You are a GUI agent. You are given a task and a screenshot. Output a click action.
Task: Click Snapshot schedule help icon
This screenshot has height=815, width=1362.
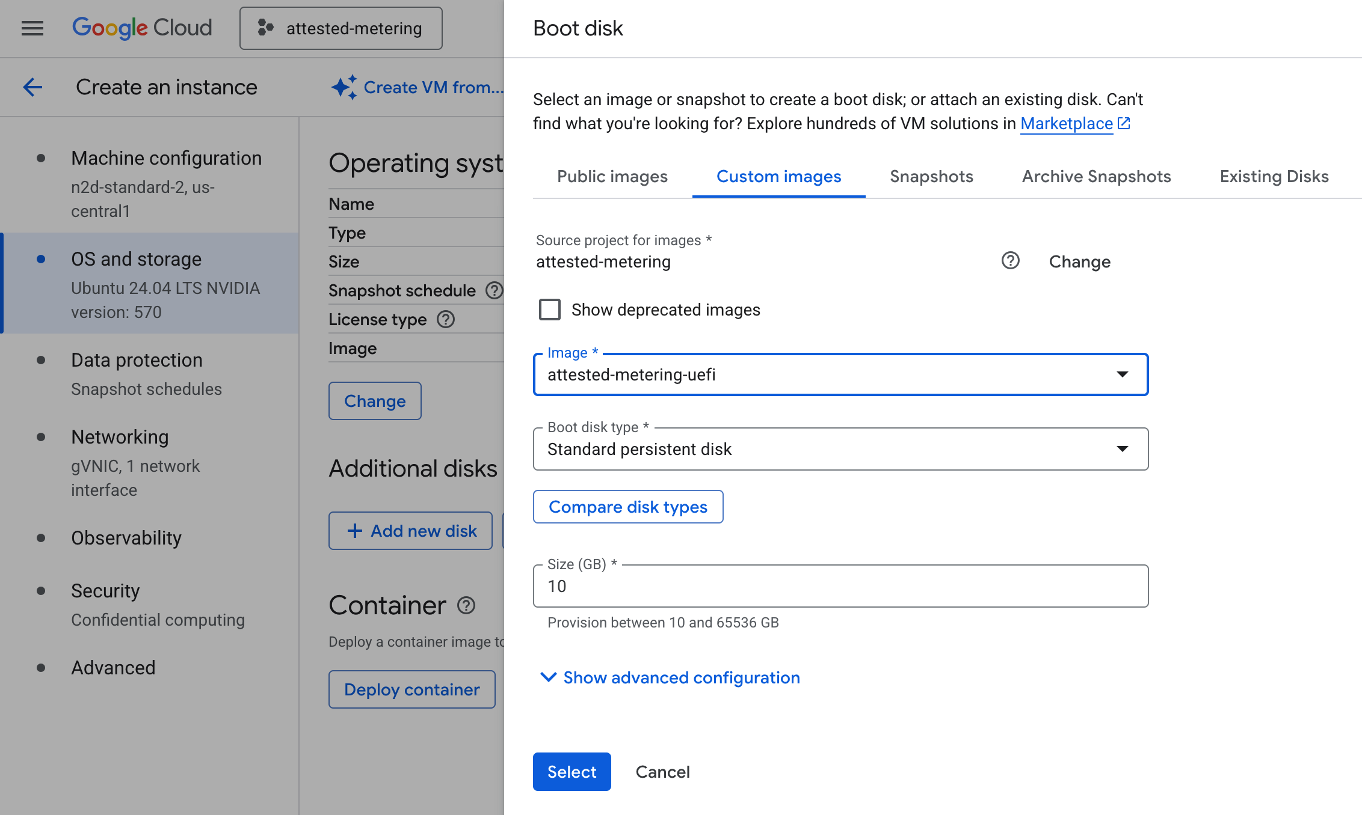495,290
